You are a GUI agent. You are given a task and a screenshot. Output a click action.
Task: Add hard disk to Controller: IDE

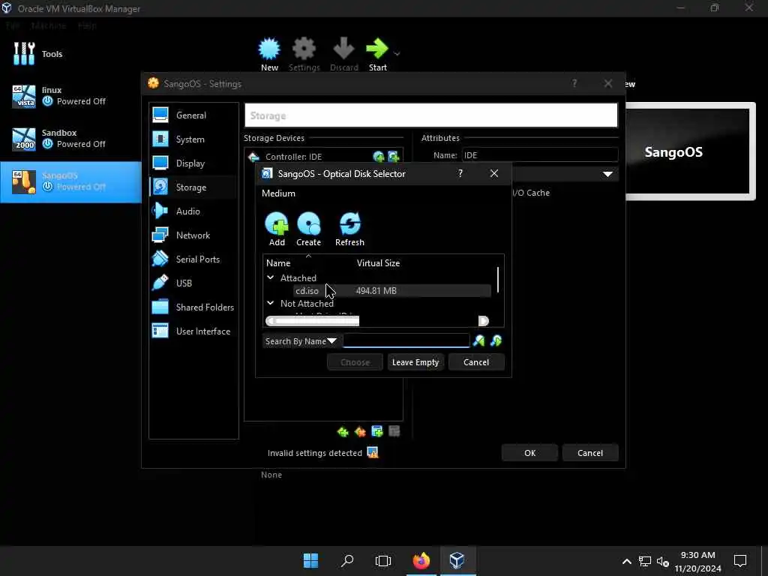(393, 157)
